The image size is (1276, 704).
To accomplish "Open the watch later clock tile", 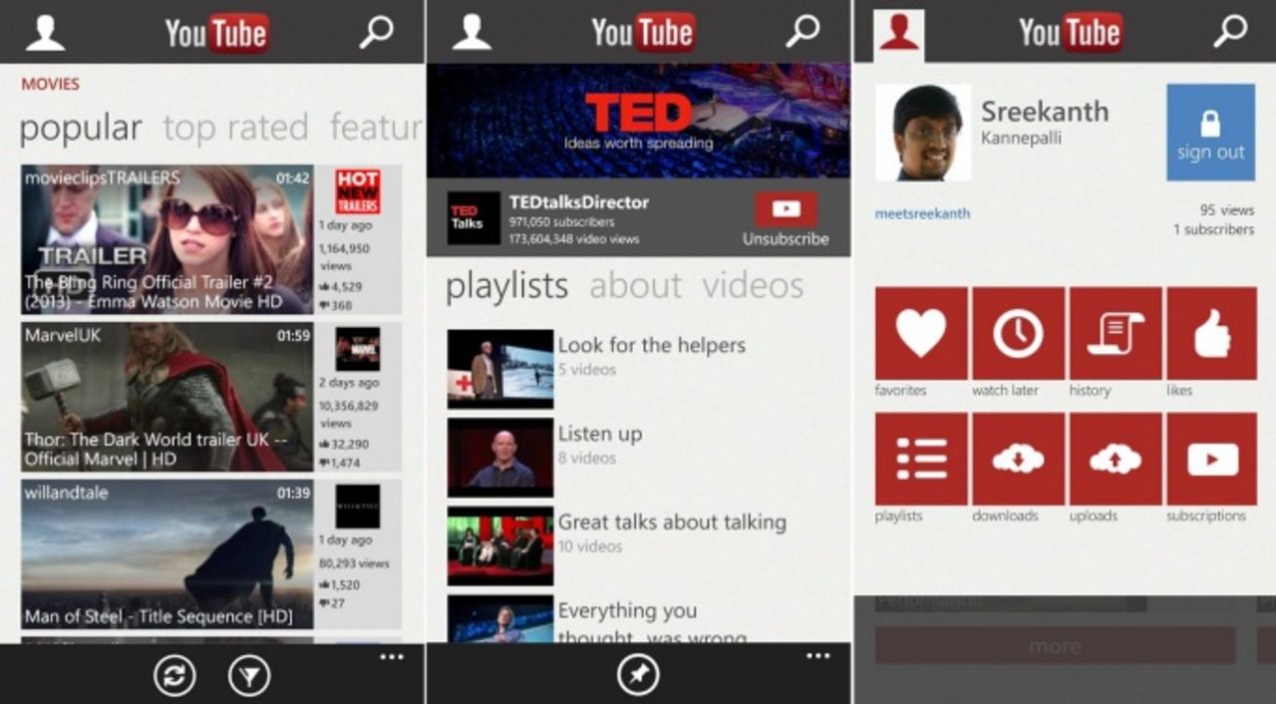I will click(1016, 334).
